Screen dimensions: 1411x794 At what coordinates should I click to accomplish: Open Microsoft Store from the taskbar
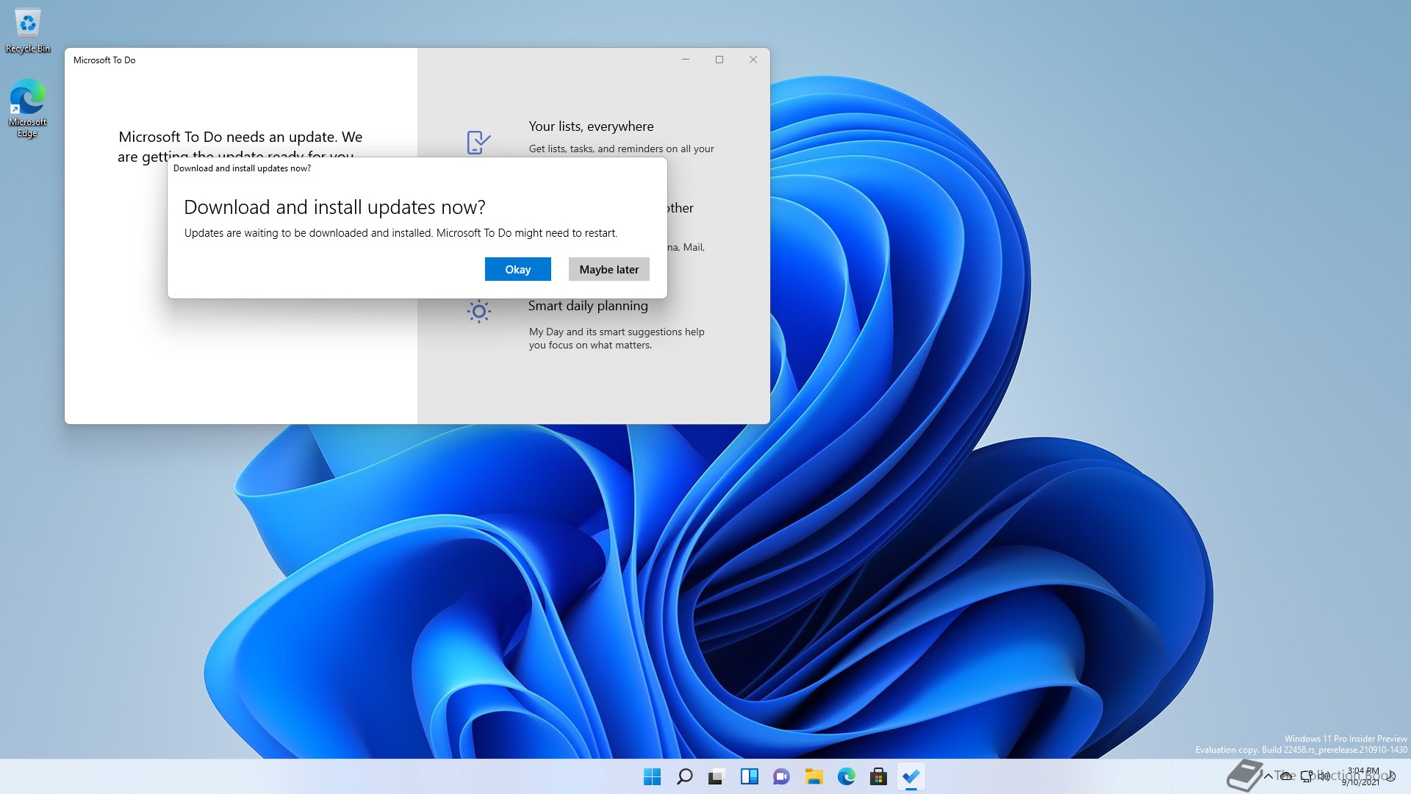pos(878,776)
